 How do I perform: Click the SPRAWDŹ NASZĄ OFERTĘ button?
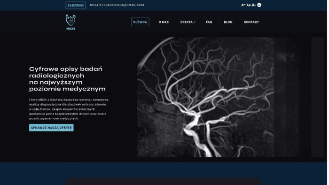[x=51, y=128]
